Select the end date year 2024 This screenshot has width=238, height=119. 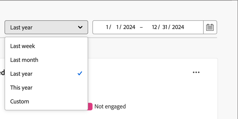(x=178, y=27)
